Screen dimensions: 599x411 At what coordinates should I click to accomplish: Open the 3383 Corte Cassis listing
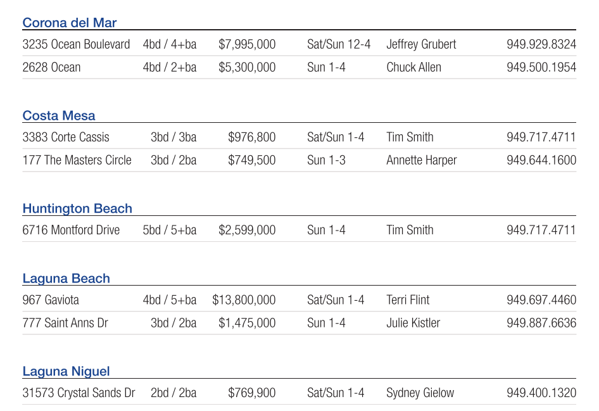tap(66, 137)
